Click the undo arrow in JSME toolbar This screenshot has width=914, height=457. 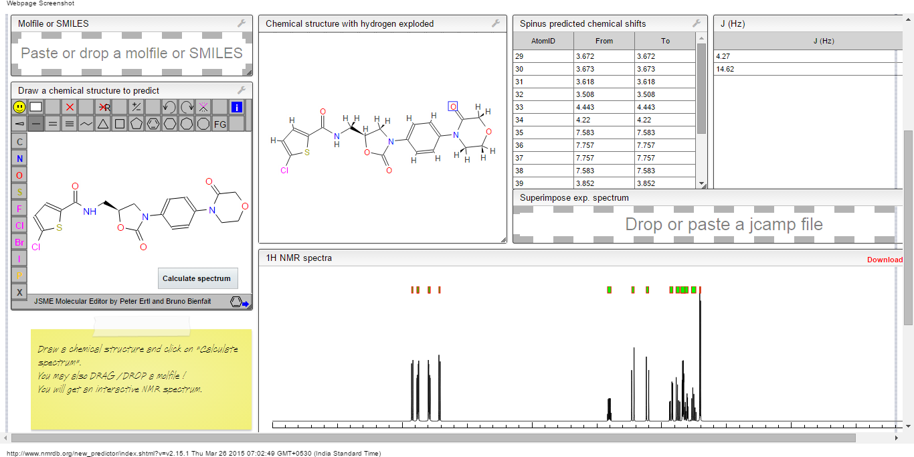point(169,107)
